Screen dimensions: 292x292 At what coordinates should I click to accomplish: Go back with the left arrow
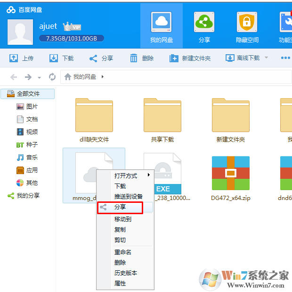tap(14, 77)
